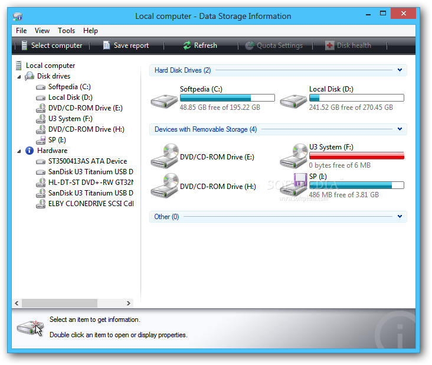
Task: Click the Save report button label
Action: (x=131, y=45)
